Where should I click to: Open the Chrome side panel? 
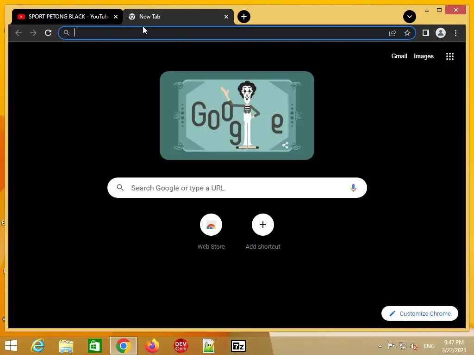(x=426, y=33)
